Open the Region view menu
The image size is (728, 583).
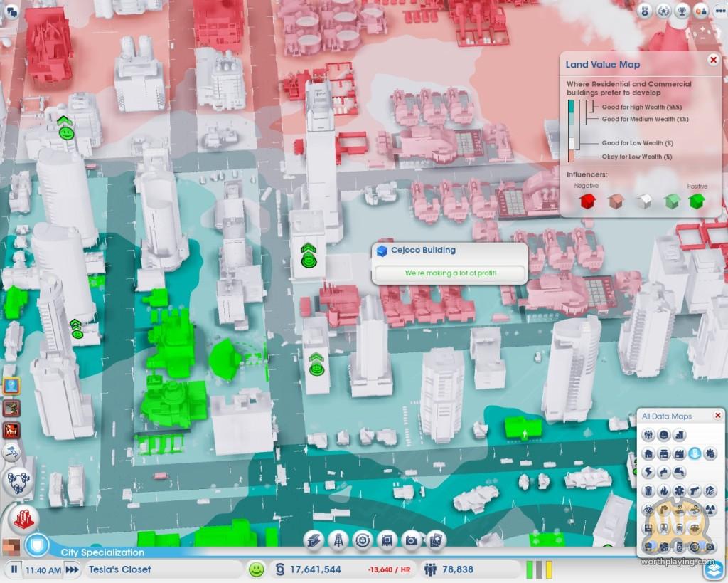click(17, 481)
